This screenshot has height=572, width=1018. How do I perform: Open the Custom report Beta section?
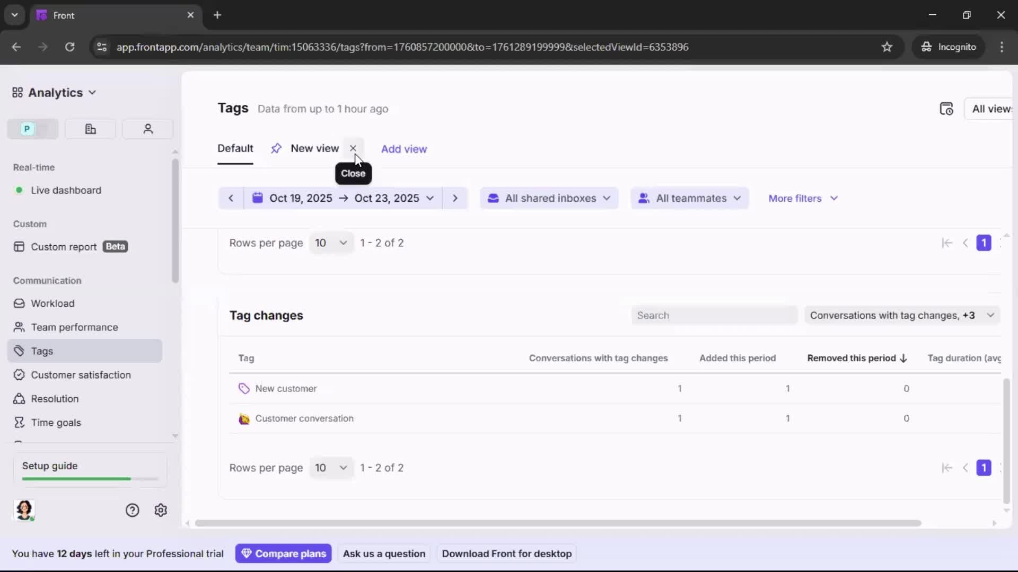click(63, 246)
